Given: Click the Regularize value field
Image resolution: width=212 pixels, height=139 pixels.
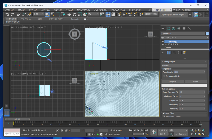Looking at the screenshot, I should (191, 101).
